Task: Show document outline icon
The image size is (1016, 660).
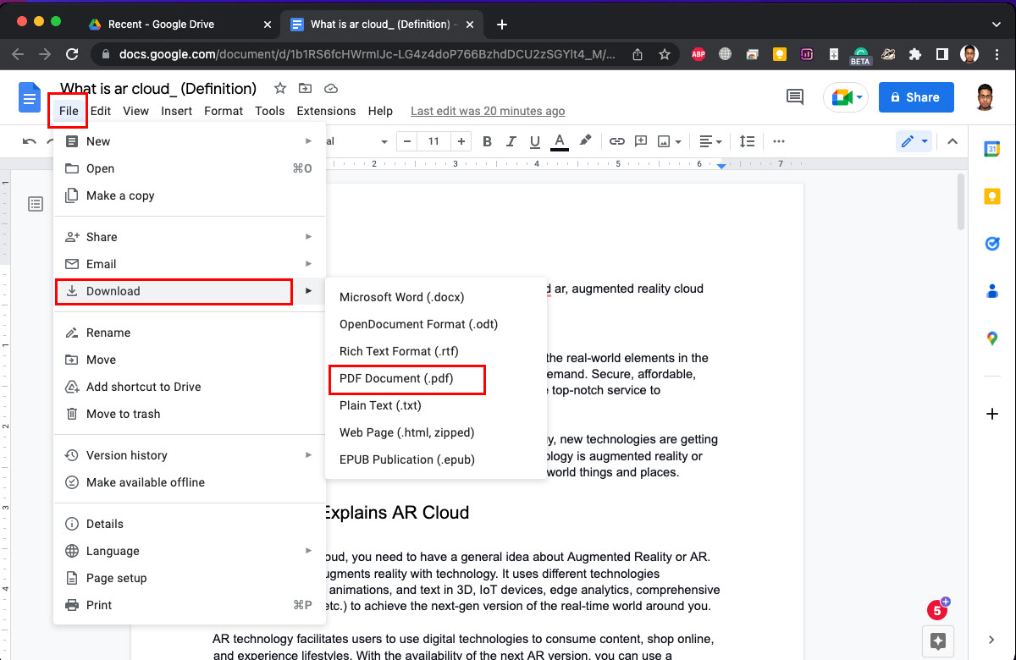Action: (x=36, y=204)
